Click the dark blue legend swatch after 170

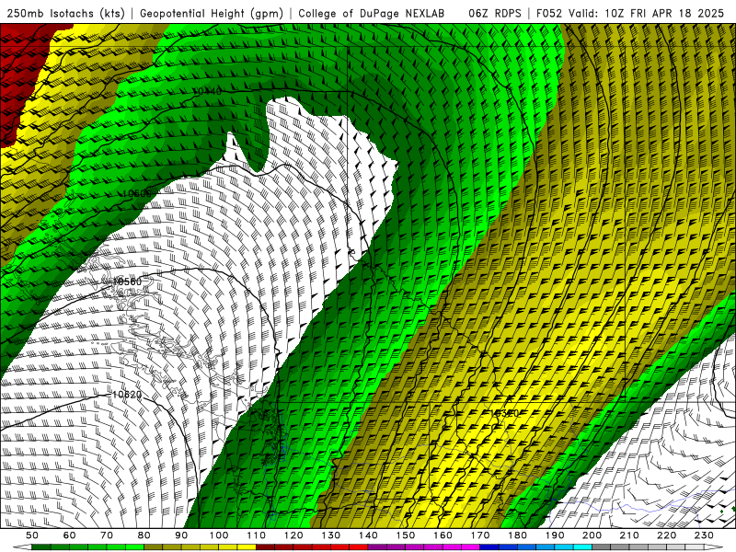[489, 547]
